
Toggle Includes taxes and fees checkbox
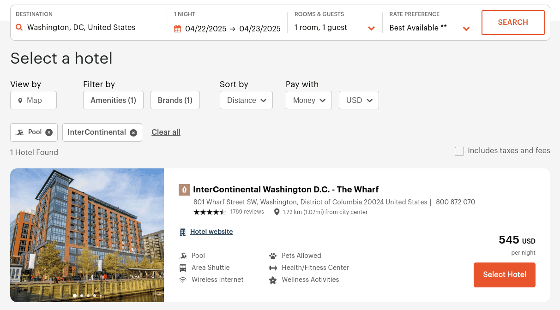click(x=459, y=151)
